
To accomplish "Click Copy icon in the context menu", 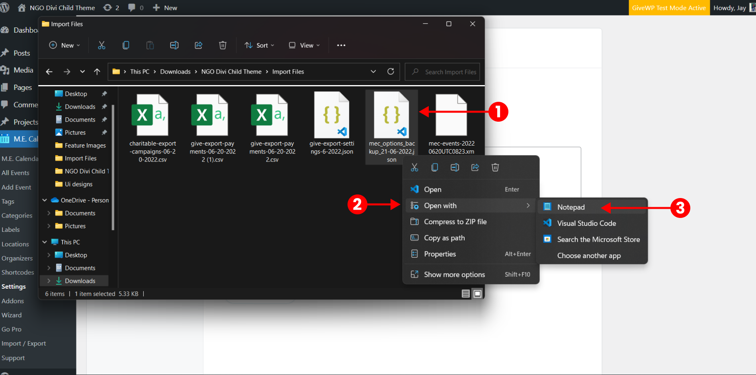I will point(435,167).
